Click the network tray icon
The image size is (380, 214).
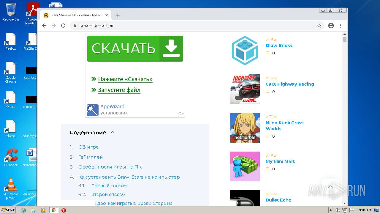point(345,210)
